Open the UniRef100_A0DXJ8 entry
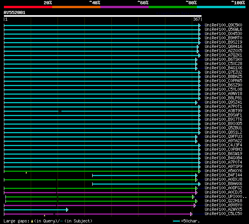The image size is (249, 224). pos(223,180)
